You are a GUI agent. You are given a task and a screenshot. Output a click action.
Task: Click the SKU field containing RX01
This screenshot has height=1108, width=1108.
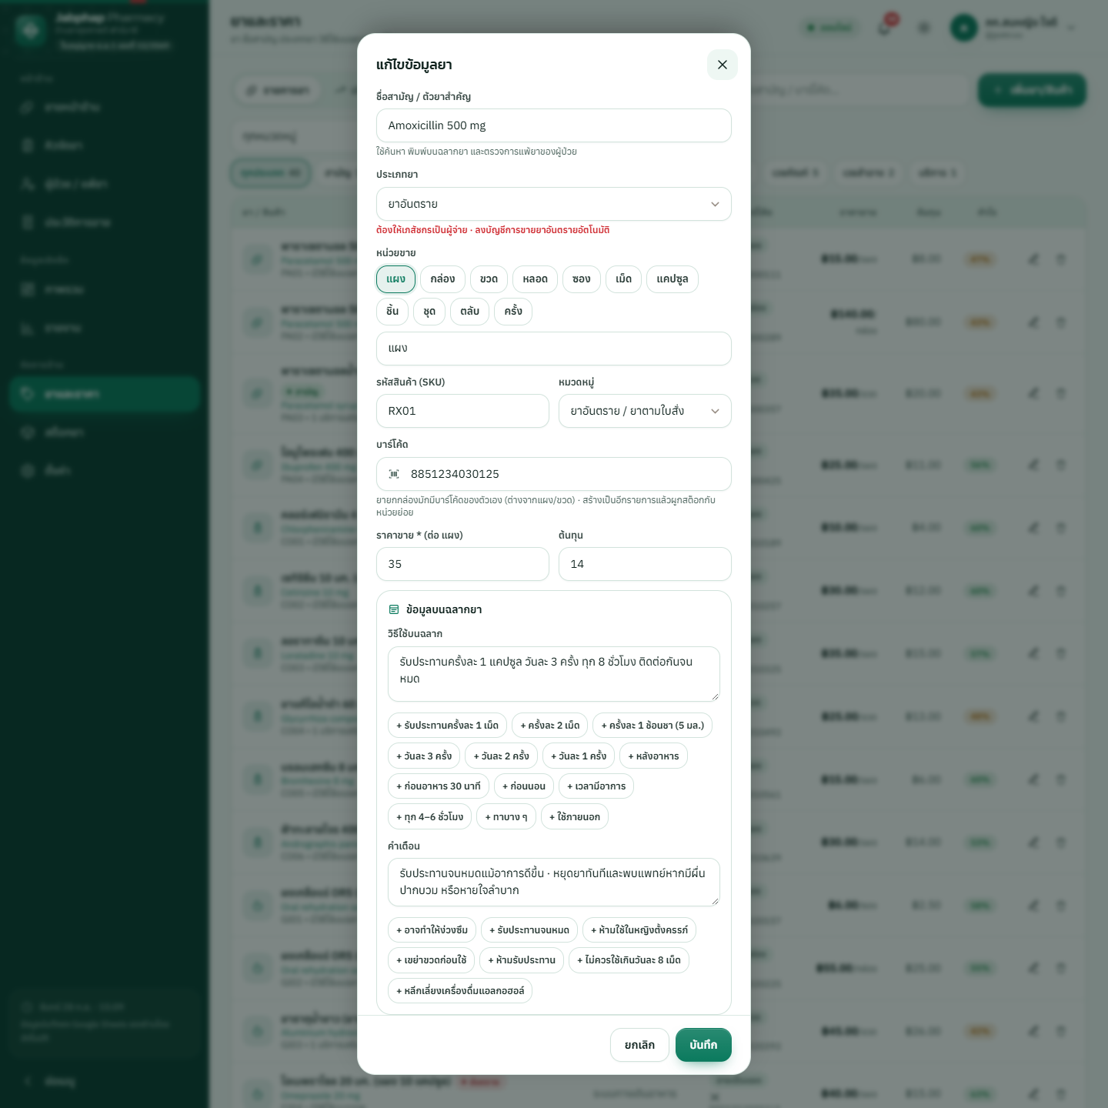click(x=462, y=411)
